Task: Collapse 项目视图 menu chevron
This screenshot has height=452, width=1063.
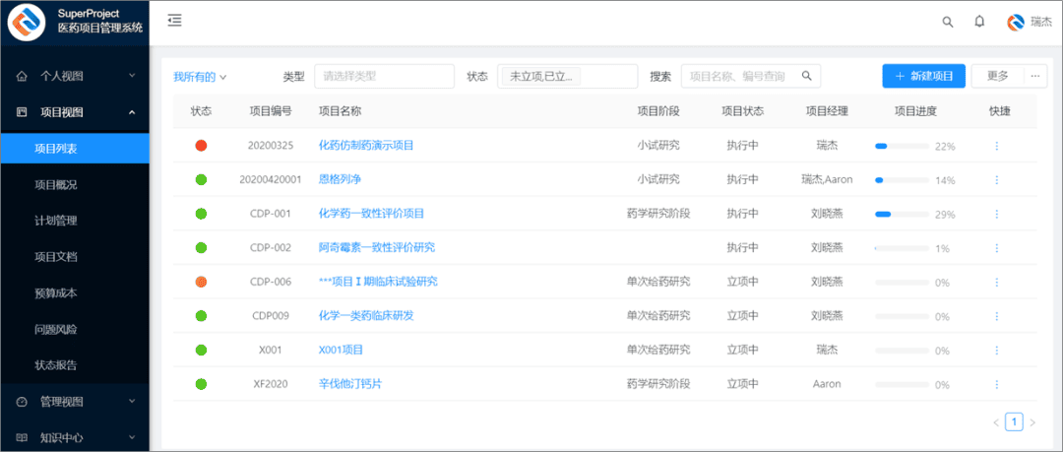Action: pos(132,112)
